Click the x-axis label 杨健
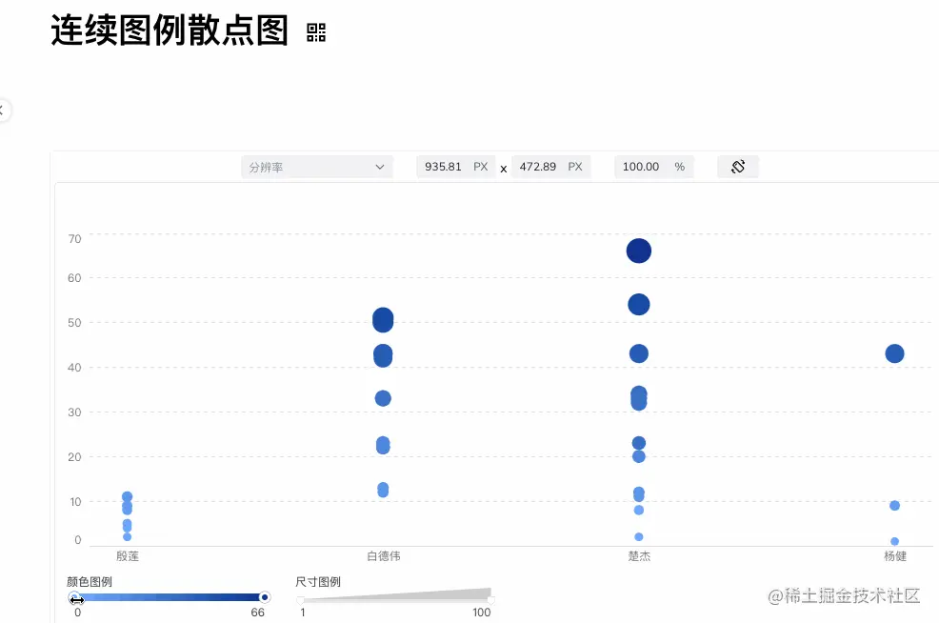Viewport: 939px width, 623px height. [x=895, y=556]
